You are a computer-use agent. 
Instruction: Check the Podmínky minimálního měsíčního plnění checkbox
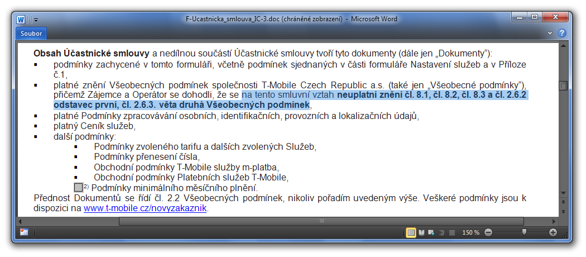pyautogui.click(x=79, y=187)
